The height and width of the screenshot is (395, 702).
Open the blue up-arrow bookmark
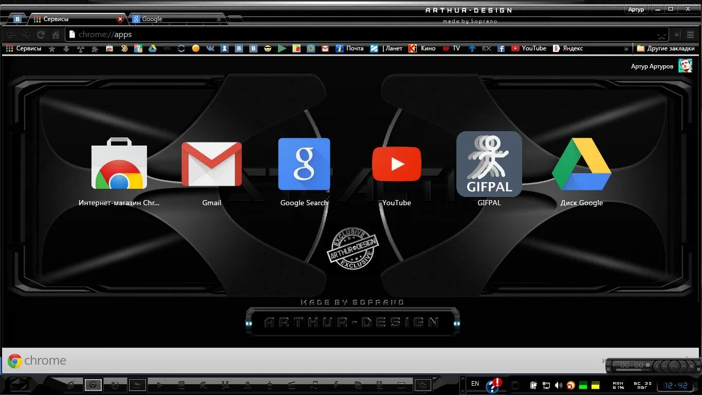pos(472,48)
